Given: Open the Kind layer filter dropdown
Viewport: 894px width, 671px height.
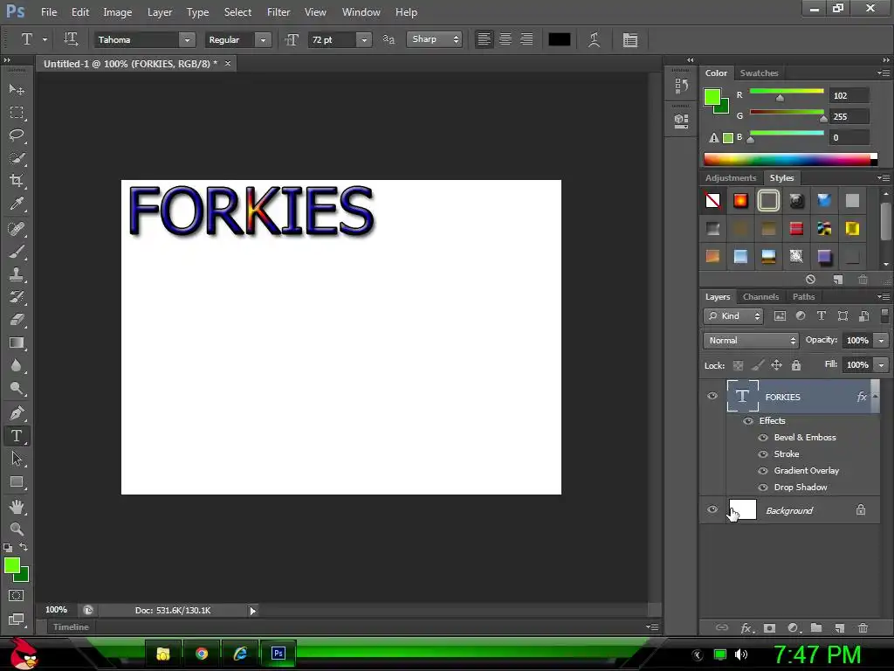Looking at the screenshot, I should pos(733,316).
